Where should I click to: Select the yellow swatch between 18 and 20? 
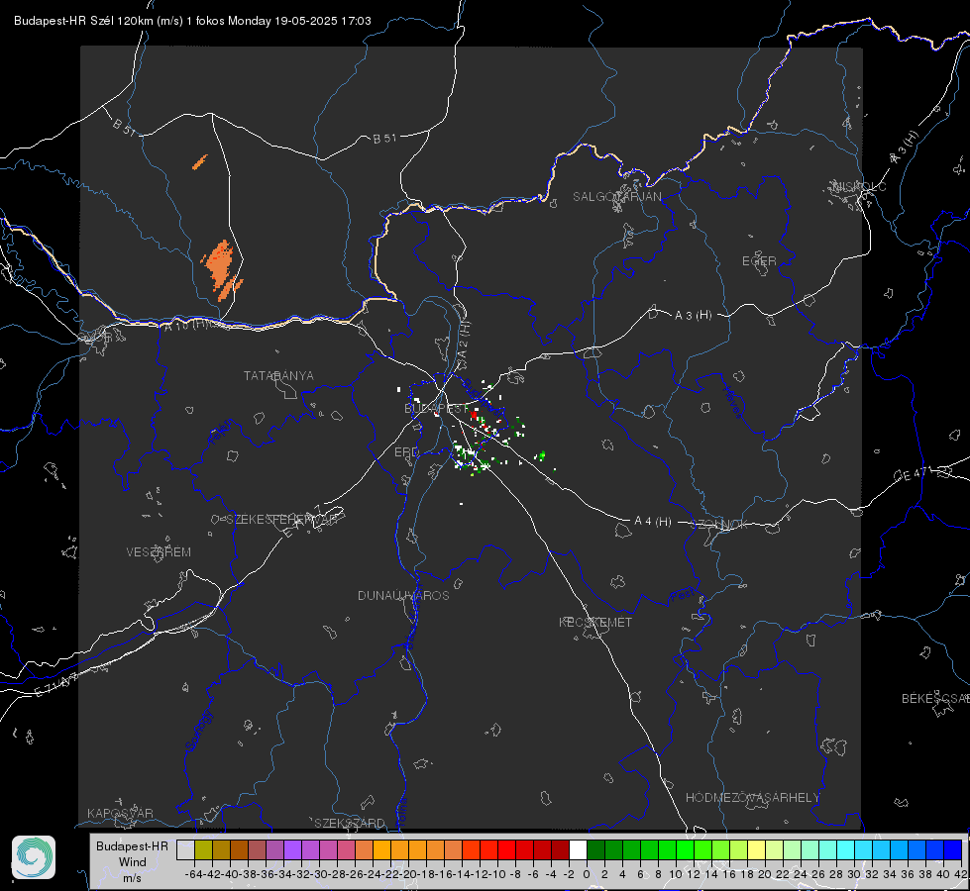pyautogui.click(x=757, y=849)
